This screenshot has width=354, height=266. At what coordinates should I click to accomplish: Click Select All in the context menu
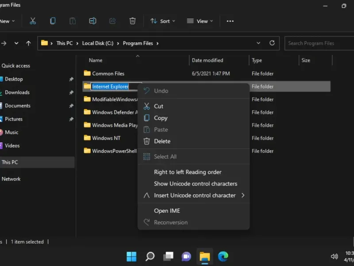[193, 156]
